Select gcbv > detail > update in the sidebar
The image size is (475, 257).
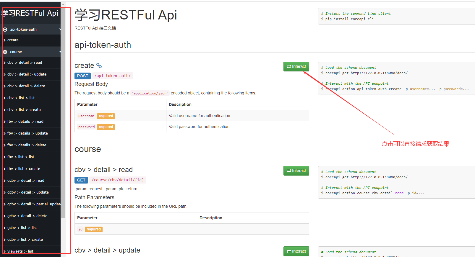tap(28, 192)
